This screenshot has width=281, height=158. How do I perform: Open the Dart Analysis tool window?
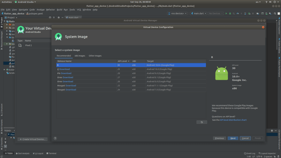[x=23, y=153]
